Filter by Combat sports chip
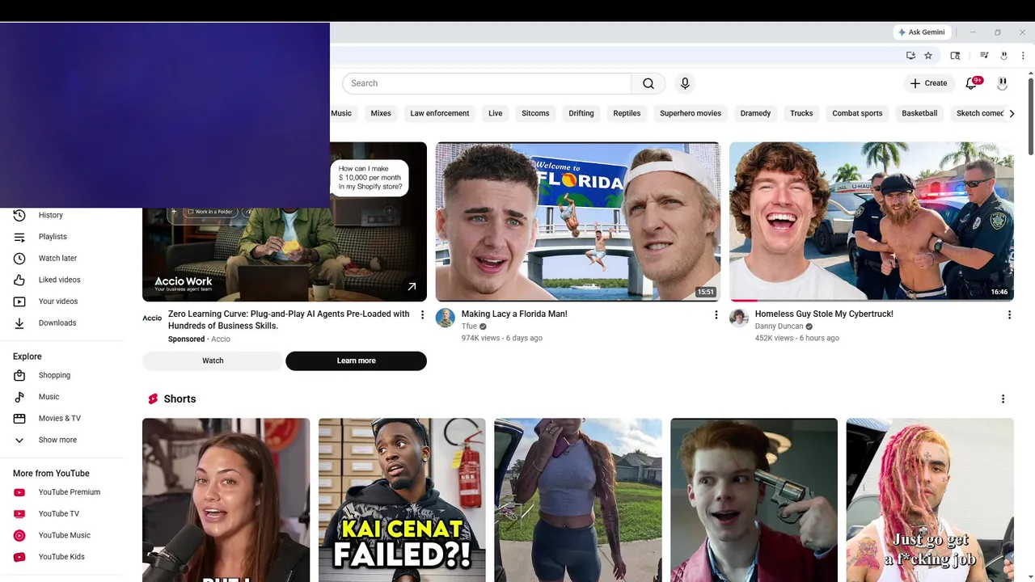Screen dimensions: 1035x582 [x=857, y=113]
